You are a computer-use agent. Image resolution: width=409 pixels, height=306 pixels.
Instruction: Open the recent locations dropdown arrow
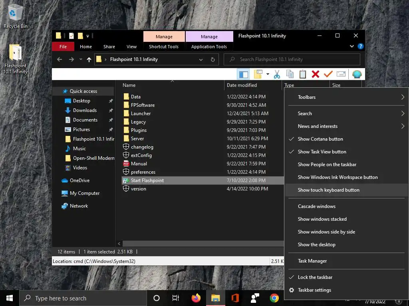pyautogui.click(x=81, y=59)
